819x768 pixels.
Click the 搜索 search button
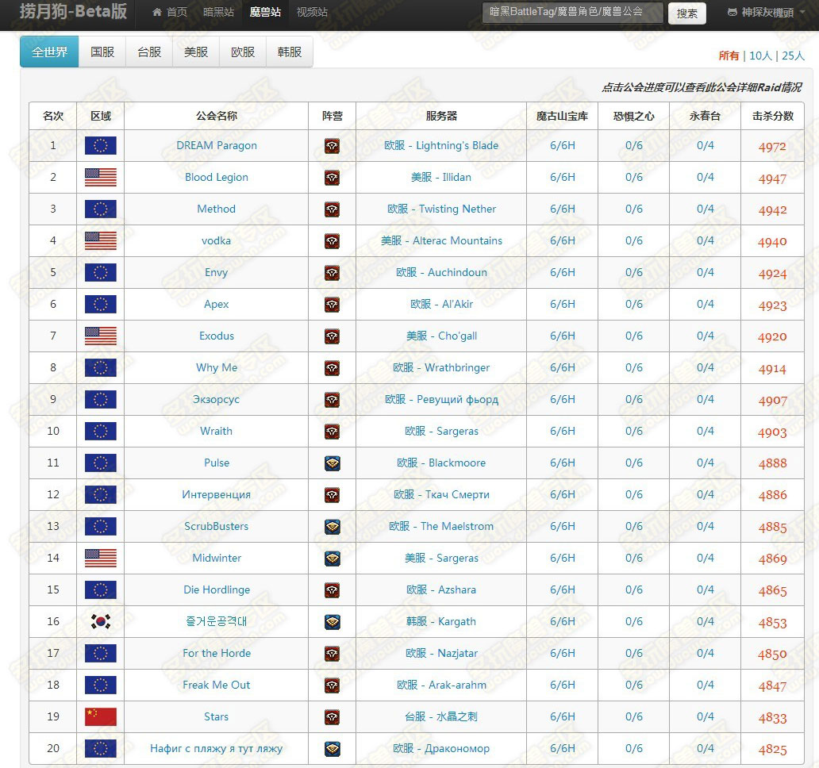click(x=686, y=13)
